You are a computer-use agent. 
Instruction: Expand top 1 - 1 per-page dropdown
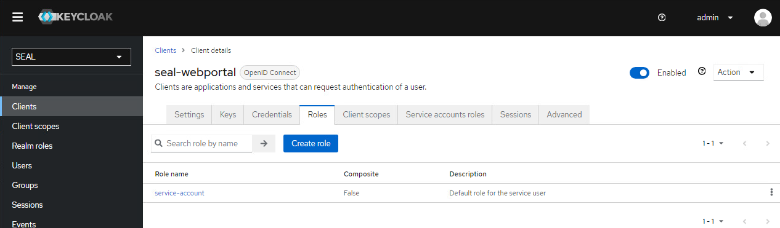pyautogui.click(x=713, y=143)
